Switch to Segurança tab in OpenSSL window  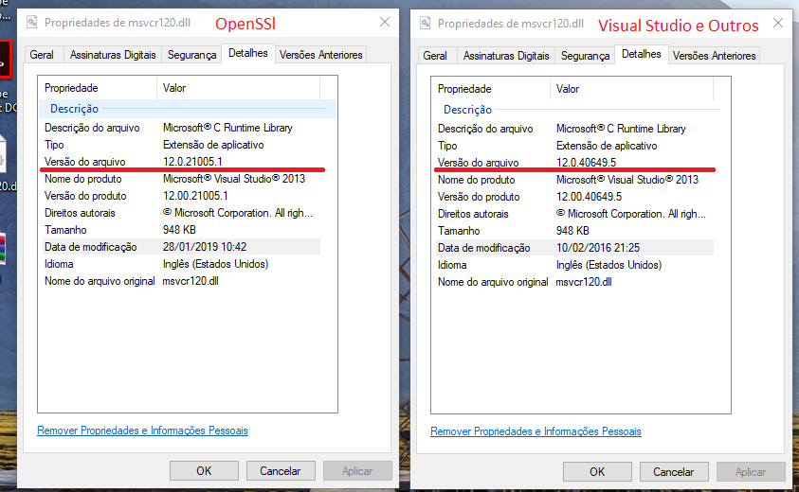191,55
